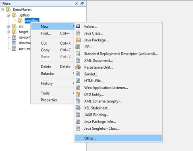
Task: Select Other... in the New submenu
Action: point(118,138)
